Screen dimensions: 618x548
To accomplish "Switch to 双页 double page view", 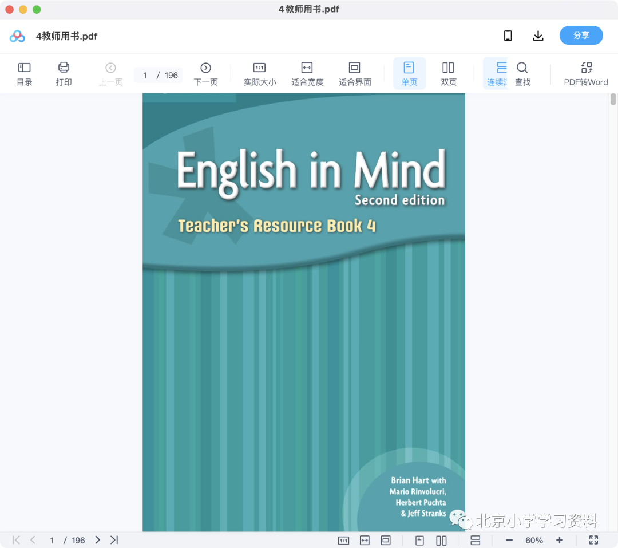I will tap(449, 74).
